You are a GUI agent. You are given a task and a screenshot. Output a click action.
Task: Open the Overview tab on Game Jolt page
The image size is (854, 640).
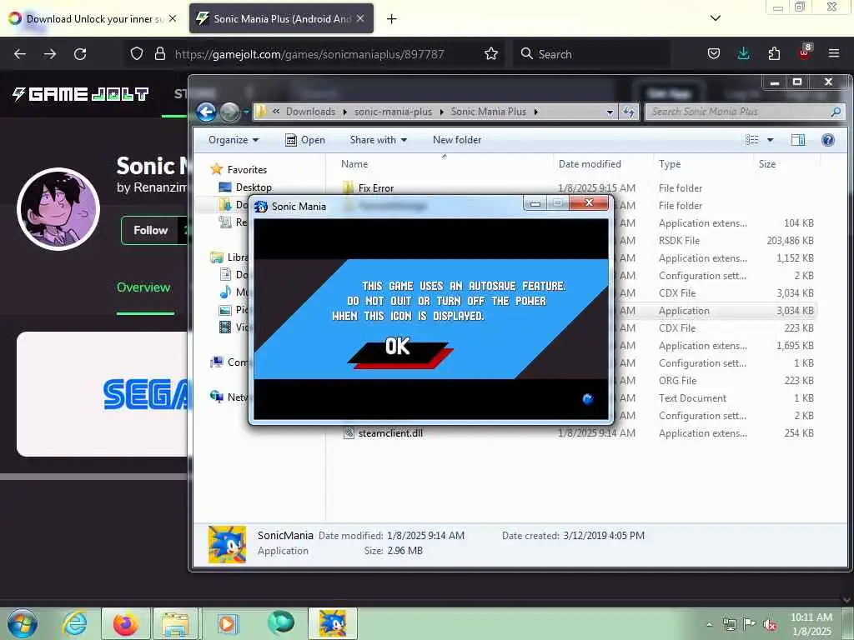[143, 287]
